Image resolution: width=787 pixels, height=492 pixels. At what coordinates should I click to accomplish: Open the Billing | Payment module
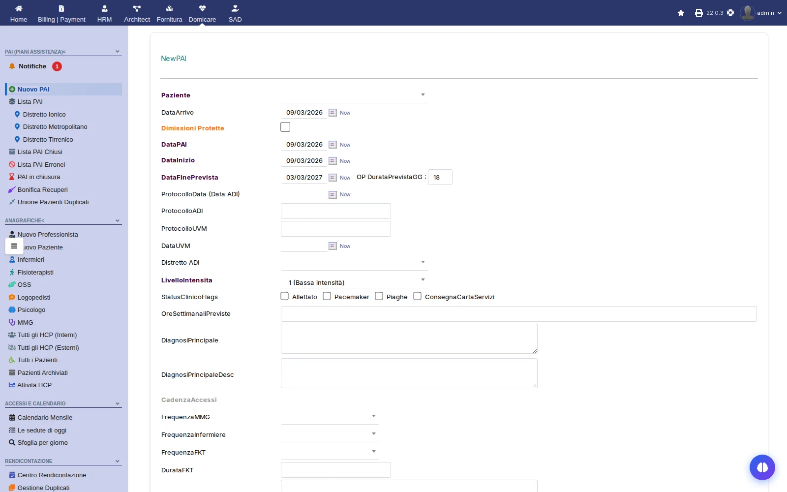[x=61, y=13]
